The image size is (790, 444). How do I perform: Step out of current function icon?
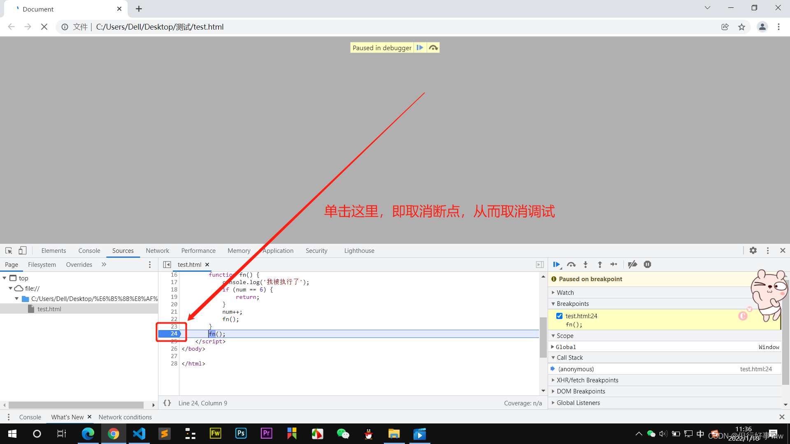(x=600, y=264)
